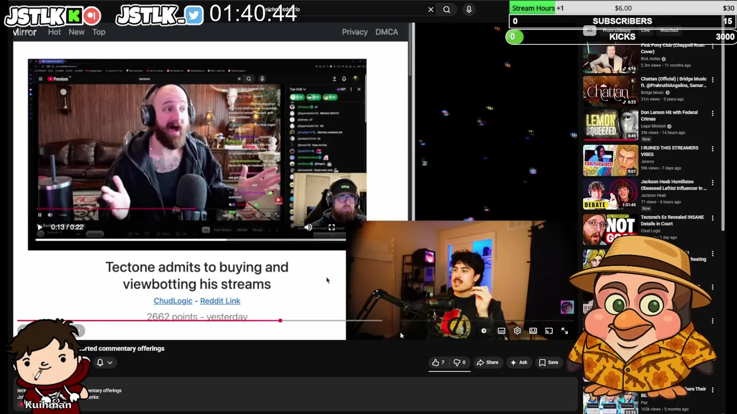Fullscreen the embedded clip on the mirror page
The height and width of the screenshot is (414, 737).
(332, 227)
